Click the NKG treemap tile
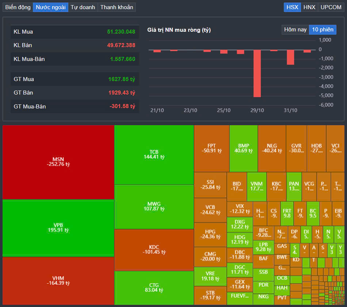Image resolution: width=347 pixels, height=307 pixels. coord(263,299)
